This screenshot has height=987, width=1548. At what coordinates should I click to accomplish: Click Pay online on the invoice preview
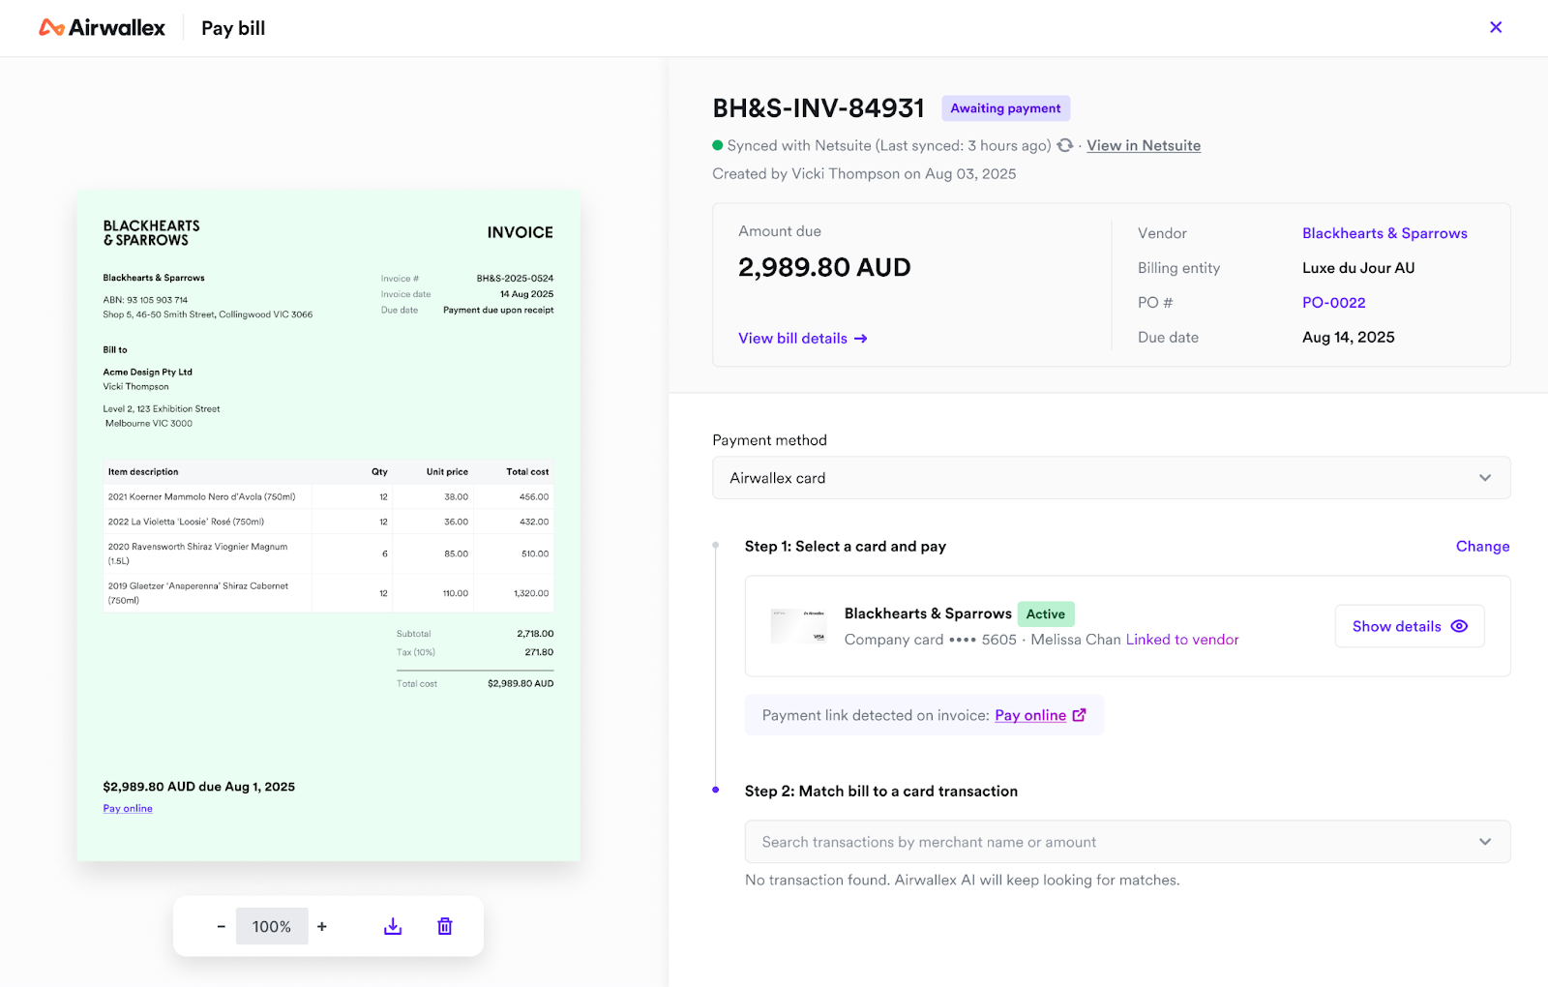pos(128,809)
